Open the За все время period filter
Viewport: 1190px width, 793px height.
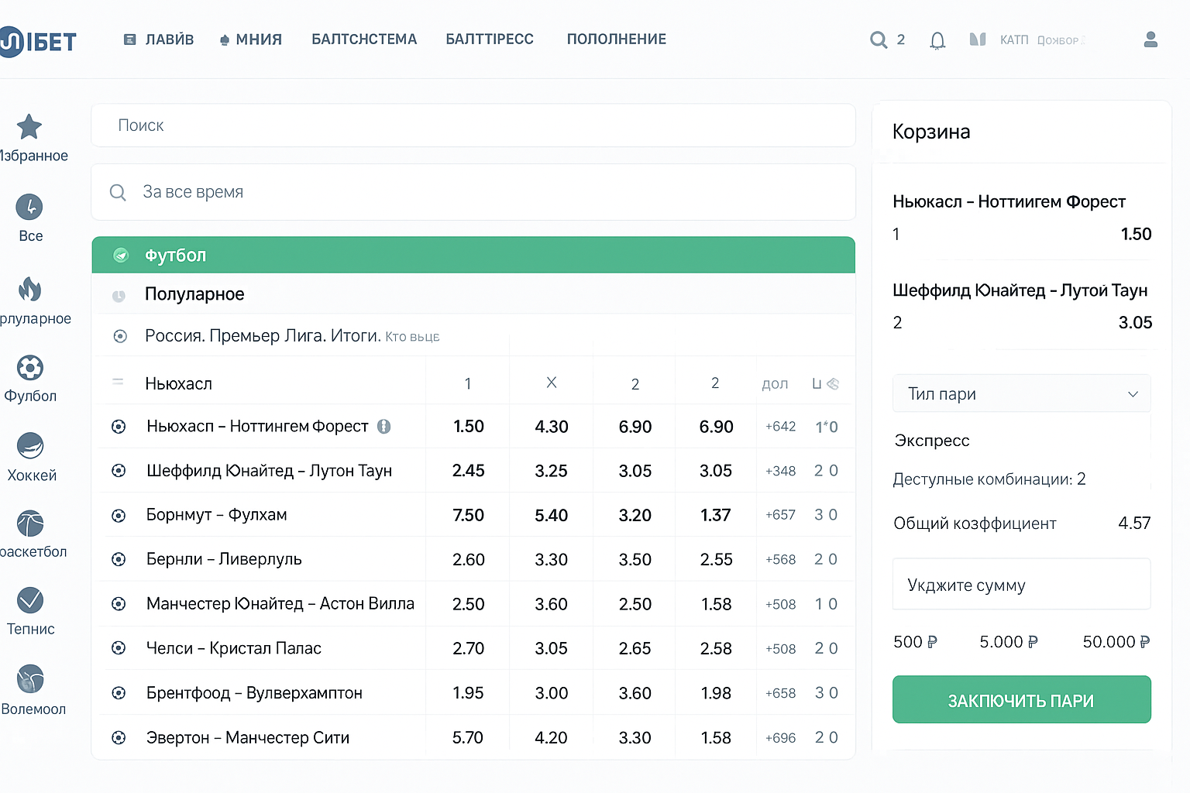point(473,192)
